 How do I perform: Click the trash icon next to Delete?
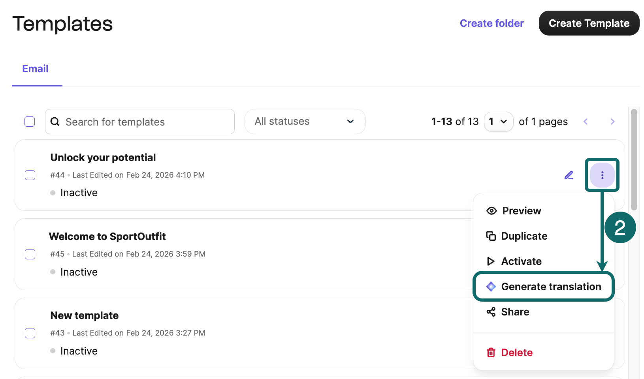tap(491, 353)
